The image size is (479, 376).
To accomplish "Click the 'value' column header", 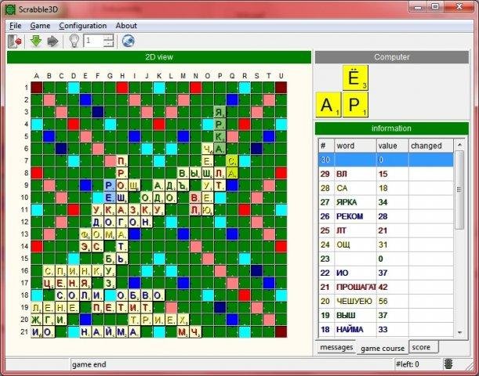I will pos(392,146).
